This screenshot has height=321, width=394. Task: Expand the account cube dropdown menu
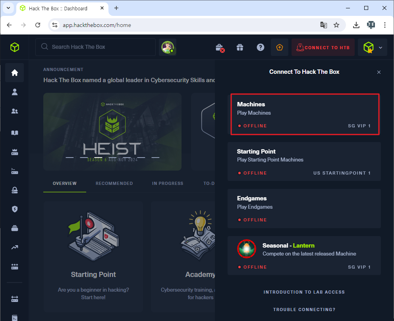[373, 47]
